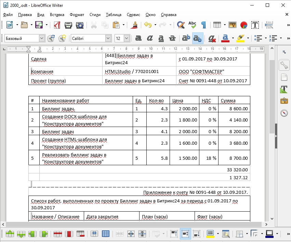Open the Таблица menu
291x242 pixels.
coord(114,15)
